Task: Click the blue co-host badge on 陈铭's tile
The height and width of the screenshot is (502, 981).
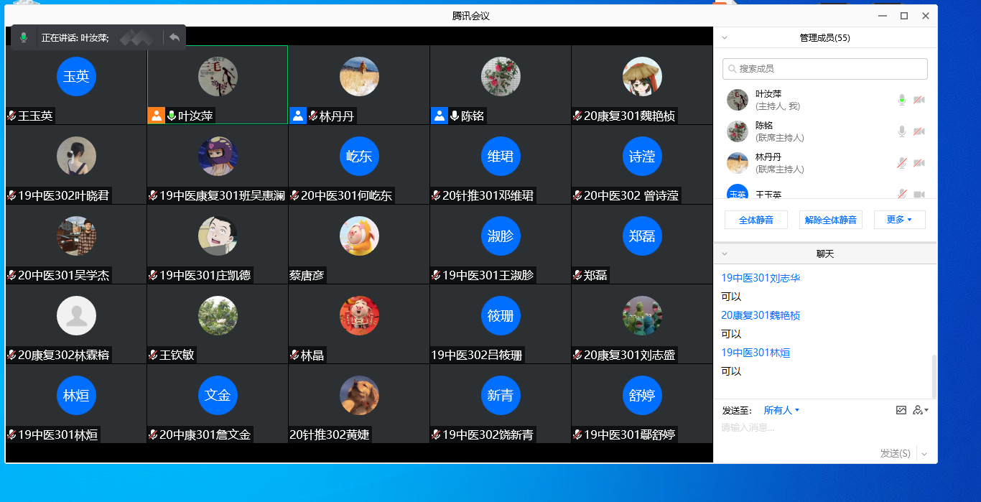Action: click(440, 116)
